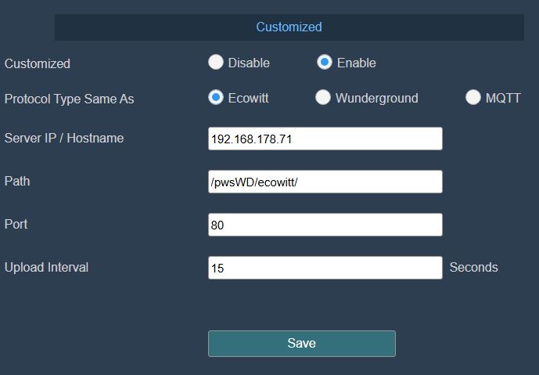Select the Enable radio button
The width and height of the screenshot is (539, 375).
[325, 63]
